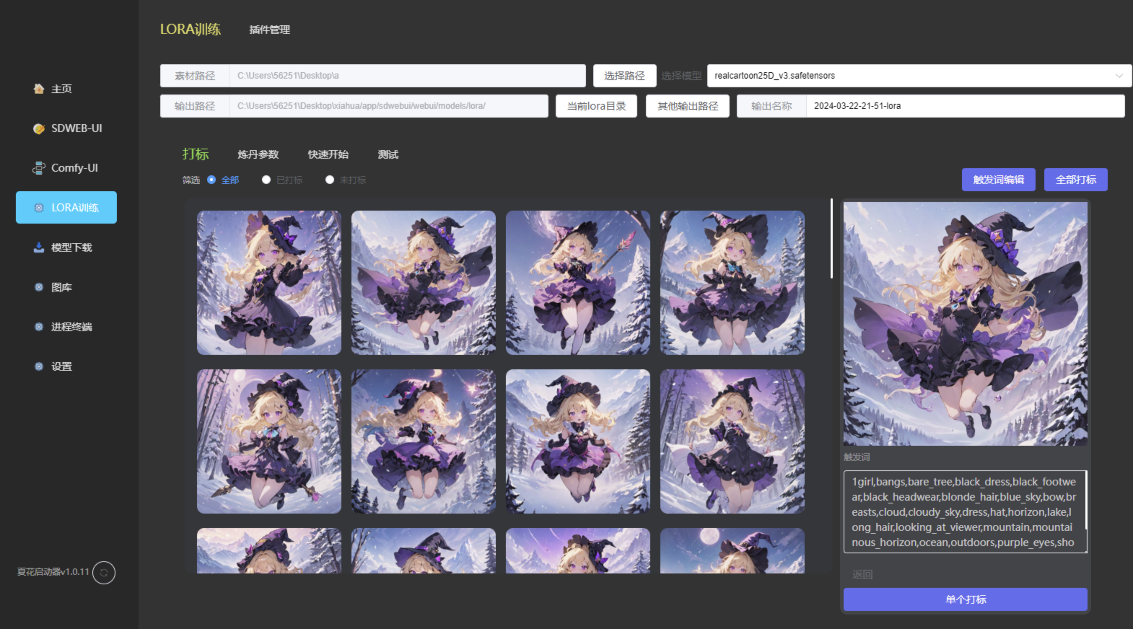Select the 全部 filter radio button

coord(211,180)
